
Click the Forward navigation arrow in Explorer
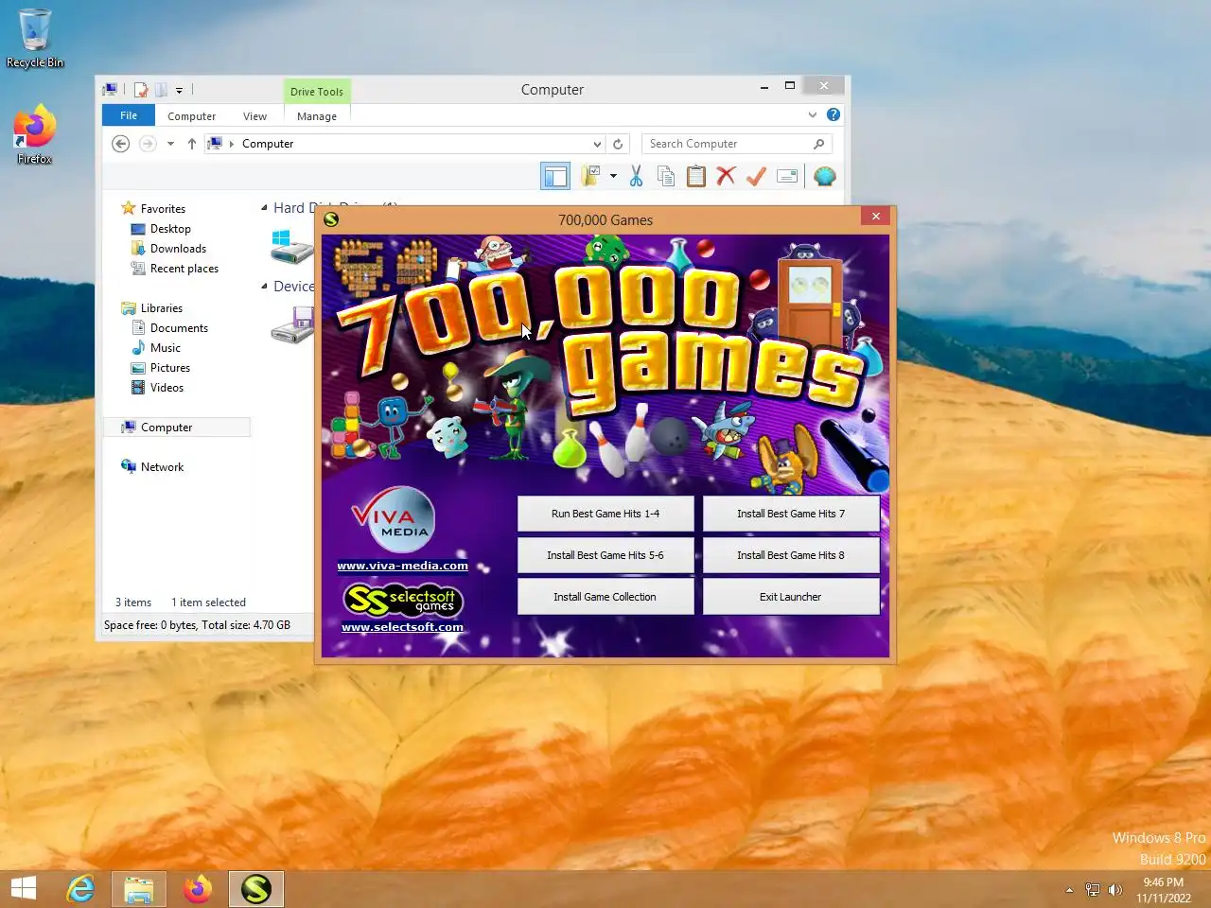(x=148, y=144)
